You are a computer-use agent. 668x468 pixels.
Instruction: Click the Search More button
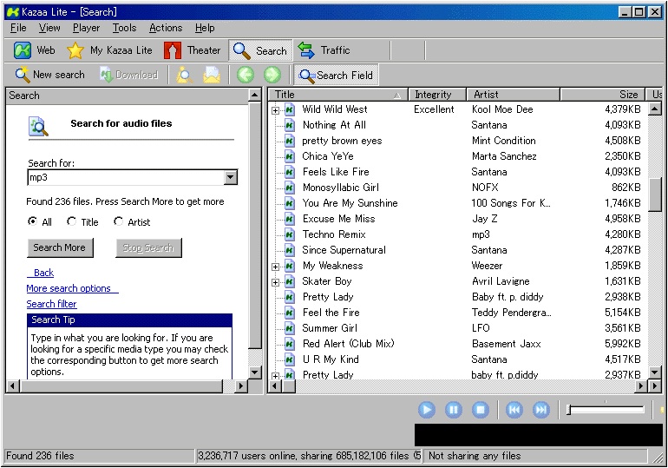click(60, 247)
